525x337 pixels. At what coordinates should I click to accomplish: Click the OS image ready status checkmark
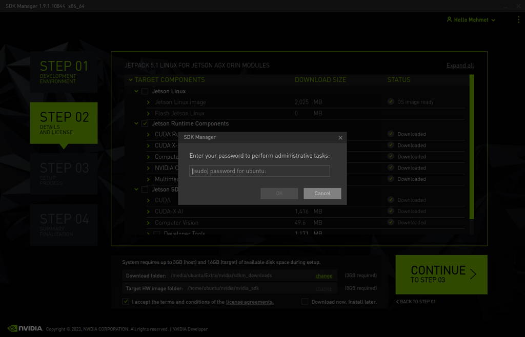tap(390, 101)
